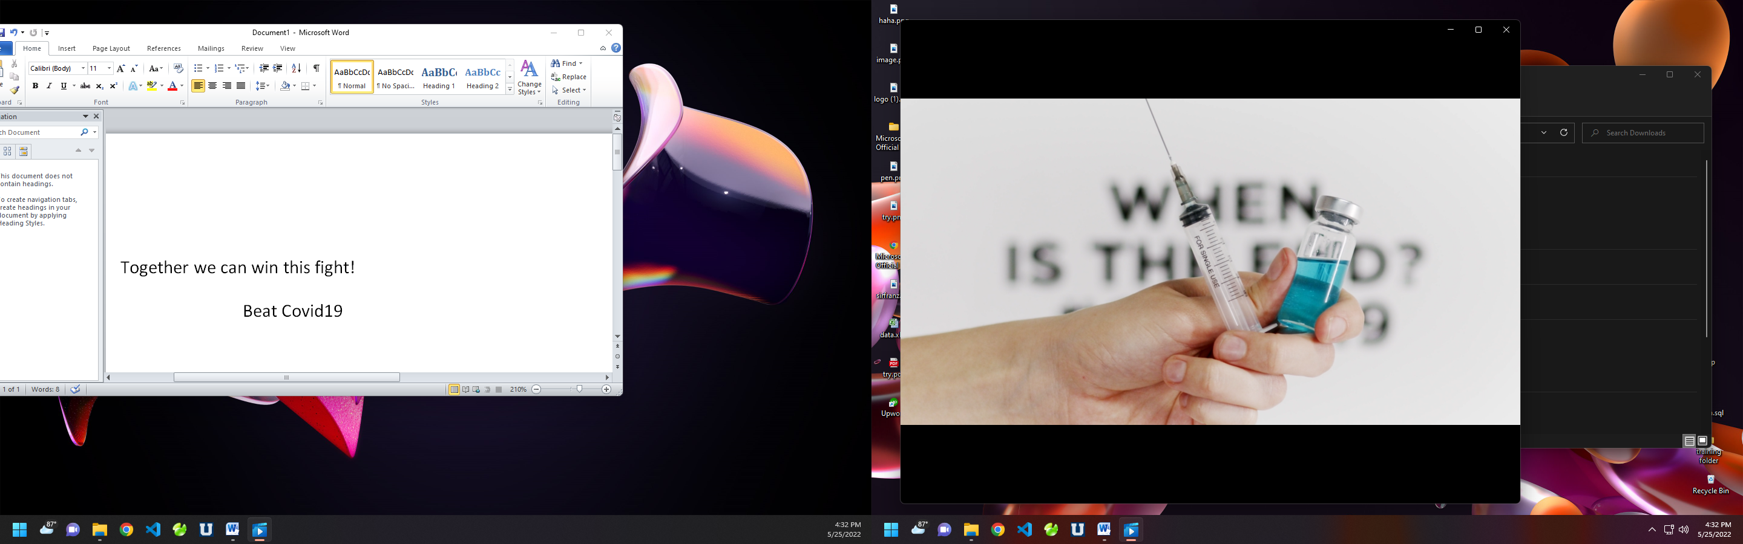
Task: Toggle Bold formatting
Action: click(35, 86)
